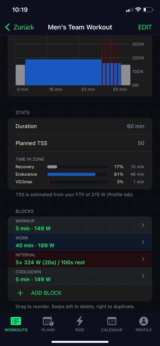Screen dimensions: 160x346
Task: Tap the Planned TSS row
Action: coord(80,143)
